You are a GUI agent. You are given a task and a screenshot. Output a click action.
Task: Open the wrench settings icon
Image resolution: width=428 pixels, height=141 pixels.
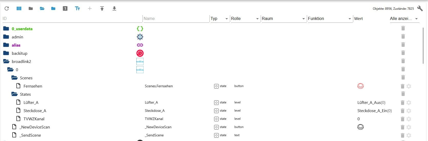tap(420, 8)
